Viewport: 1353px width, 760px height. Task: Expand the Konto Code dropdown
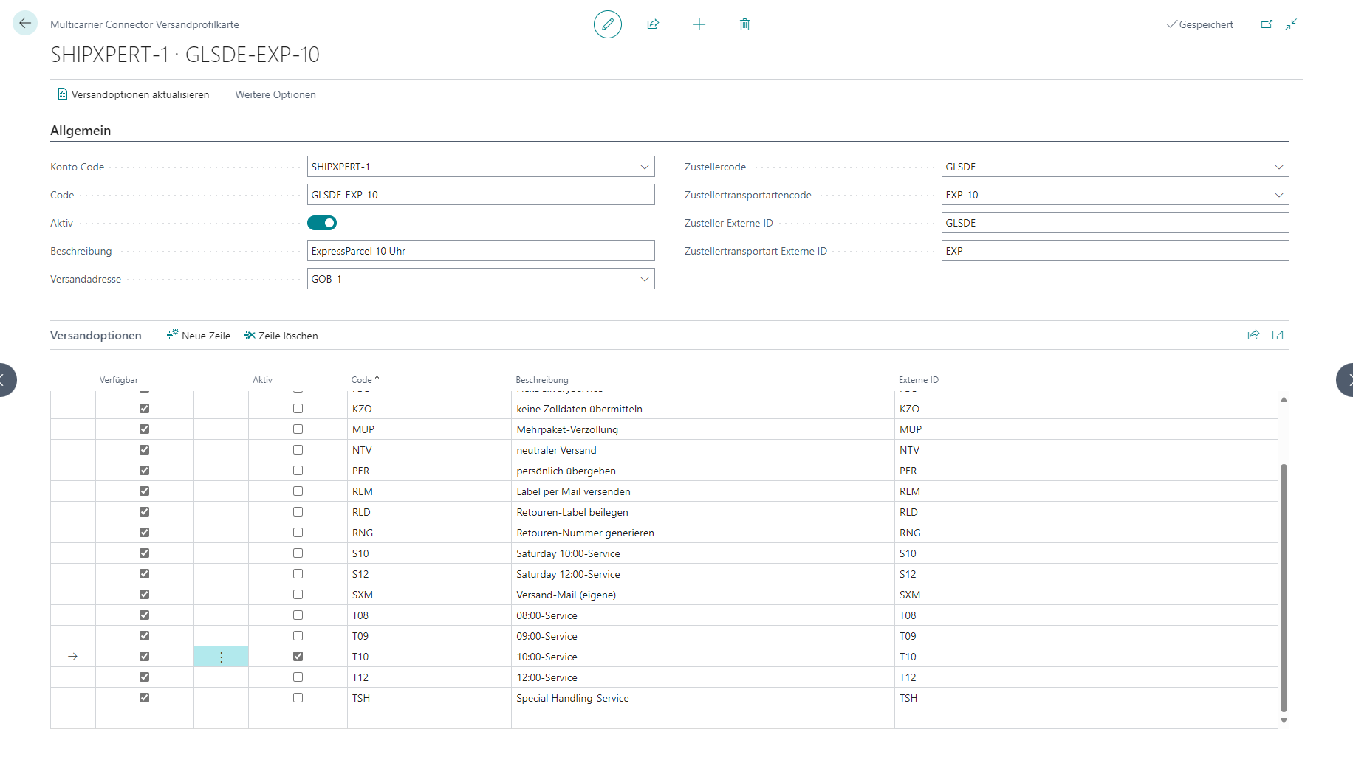coord(644,167)
